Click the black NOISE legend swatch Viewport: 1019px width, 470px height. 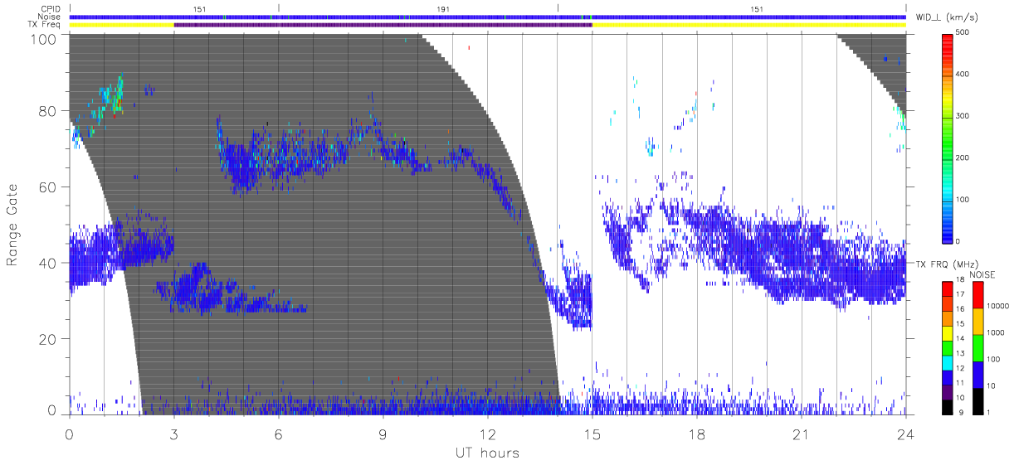(x=978, y=401)
